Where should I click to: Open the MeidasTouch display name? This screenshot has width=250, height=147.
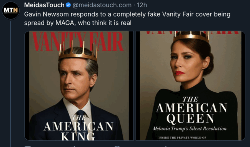pyautogui.click(x=44, y=5)
